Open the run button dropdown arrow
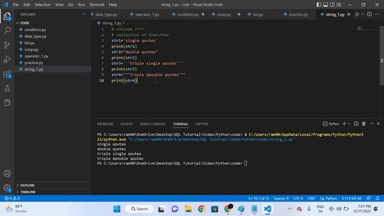Viewport: 384px width, 216px height. pos(362,14)
